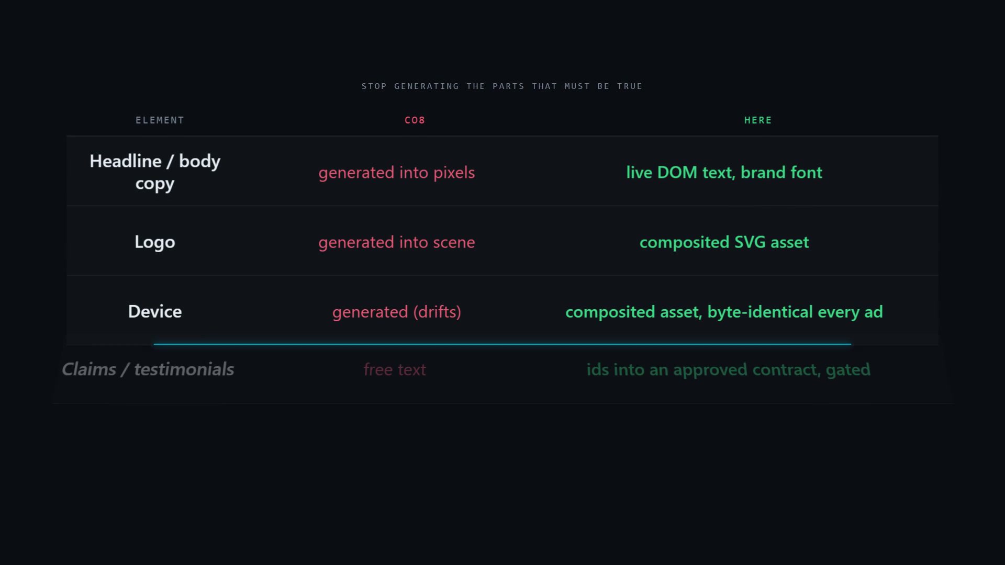Select the HERE column header
This screenshot has width=1005, height=565.
click(x=758, y=120)
